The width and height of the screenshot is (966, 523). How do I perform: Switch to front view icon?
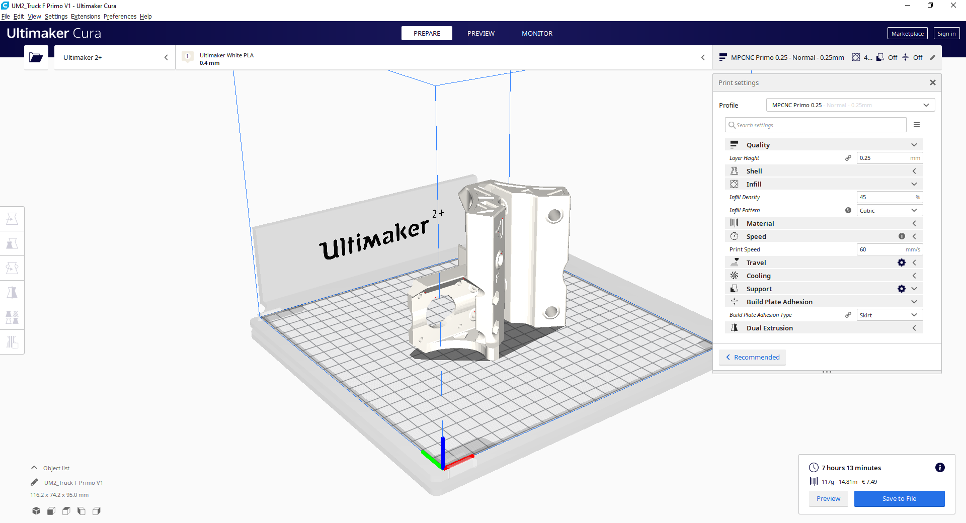51,511
